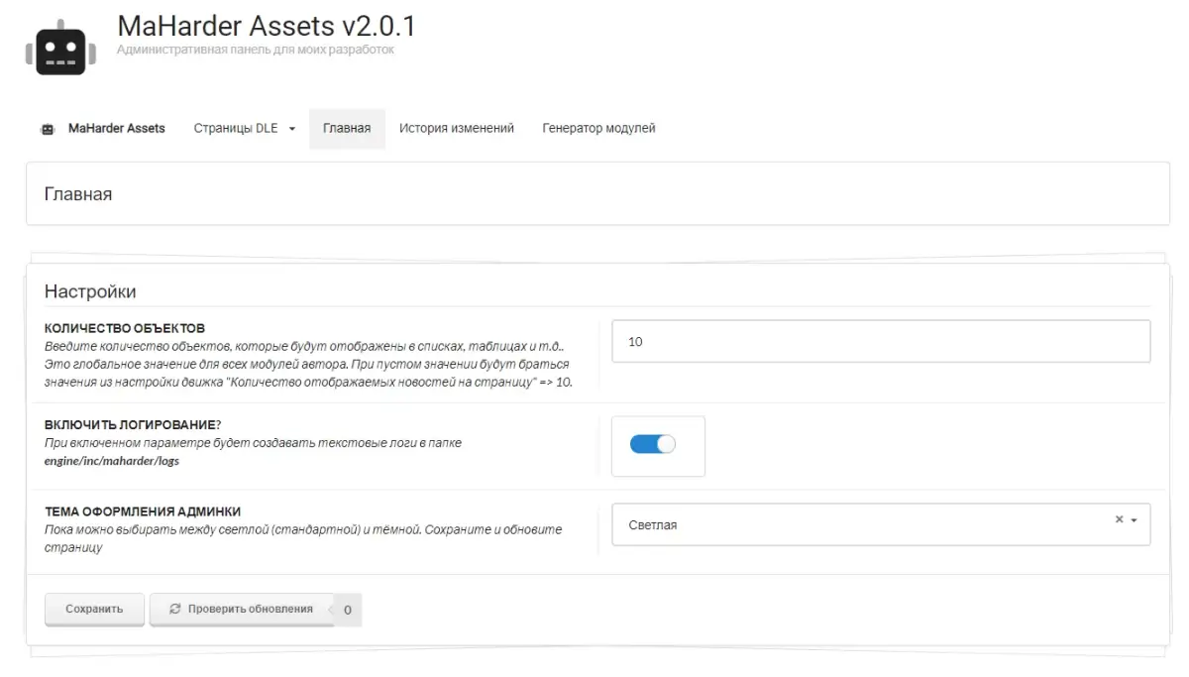1189x677 pixels.
Task: Click the refresh icon on the update button
Action: coord(175,610)
